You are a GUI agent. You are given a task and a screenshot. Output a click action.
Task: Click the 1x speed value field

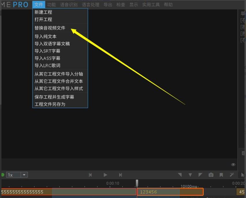(x=14, y=175)
